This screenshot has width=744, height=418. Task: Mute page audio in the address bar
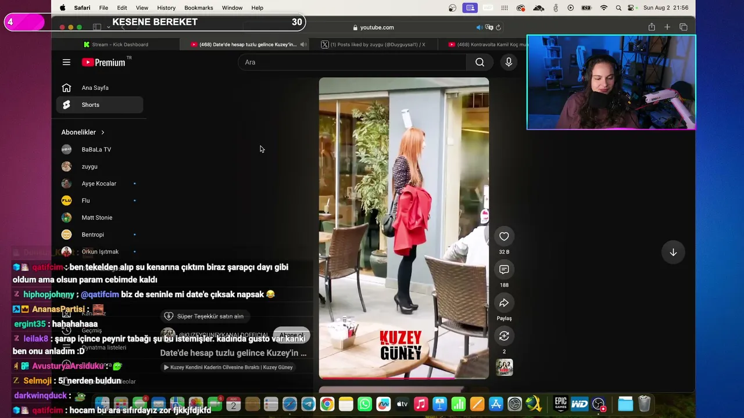point(480,27)
